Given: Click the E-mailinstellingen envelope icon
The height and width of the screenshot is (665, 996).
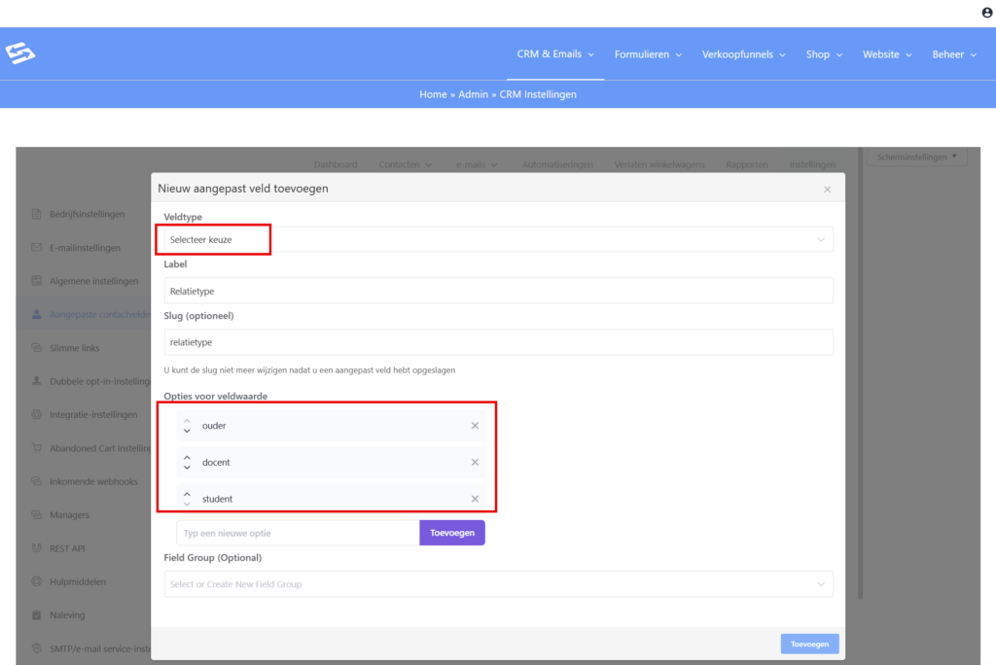Looking at the screenshot, I should (x=37, y=248).
